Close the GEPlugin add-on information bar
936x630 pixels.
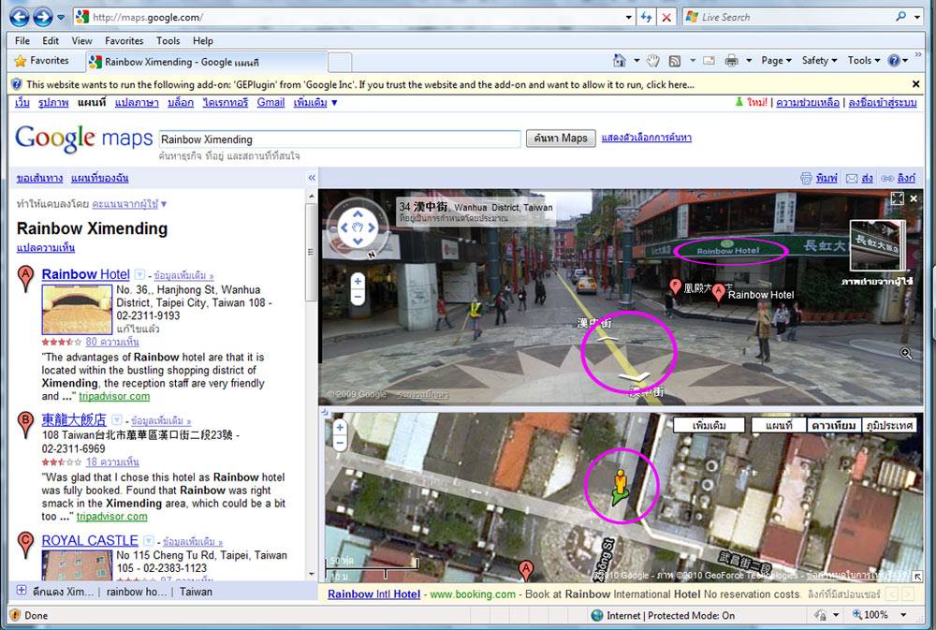tap(915, 84)
